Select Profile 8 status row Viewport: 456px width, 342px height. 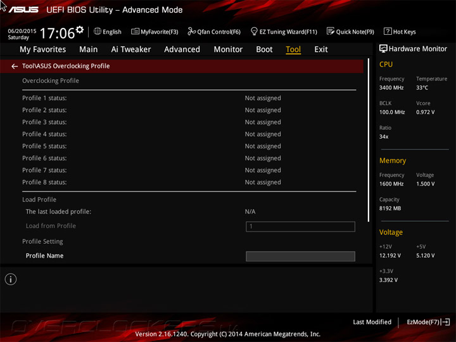click(189, 182)
